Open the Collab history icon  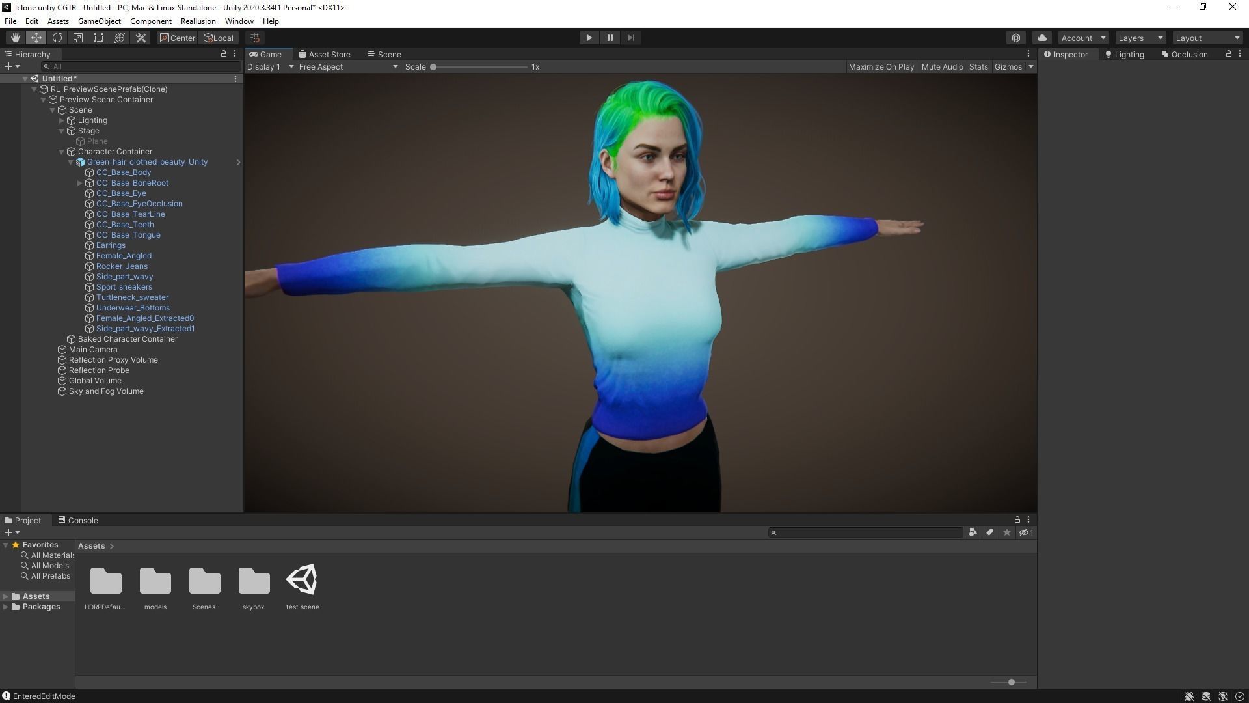coord(1016,38)
